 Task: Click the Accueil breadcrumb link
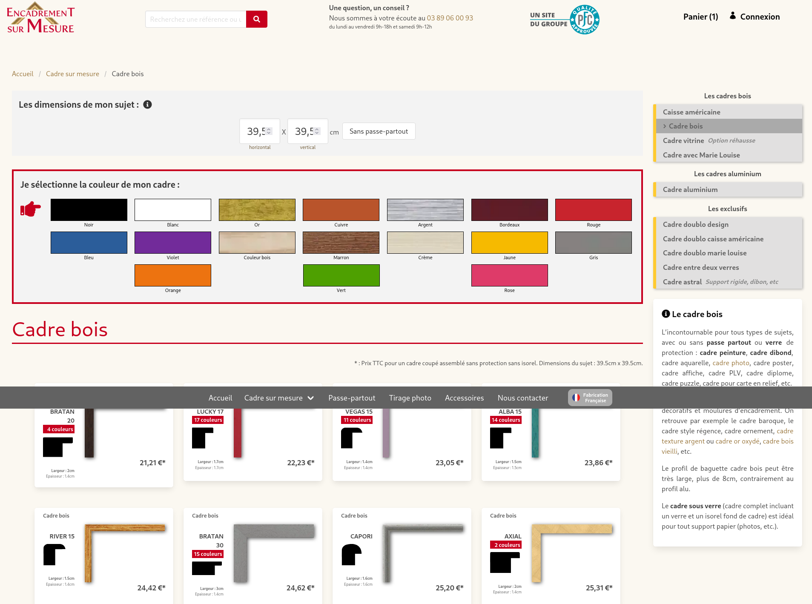(x=23, y=73)
